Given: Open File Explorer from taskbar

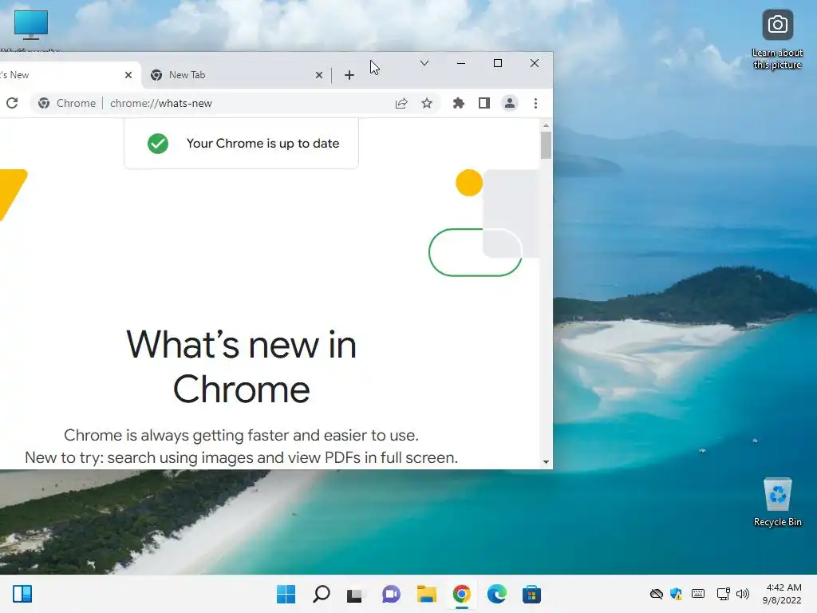Looking at the screenshot, I should tap(426, 594).
